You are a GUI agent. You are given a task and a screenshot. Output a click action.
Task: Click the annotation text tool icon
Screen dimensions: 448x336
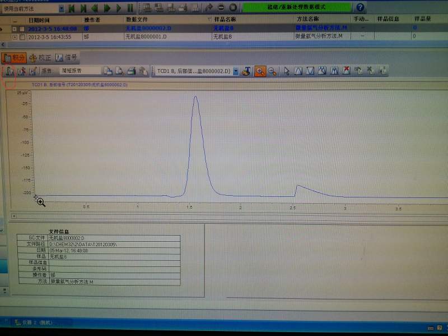[x=246, y=71]
